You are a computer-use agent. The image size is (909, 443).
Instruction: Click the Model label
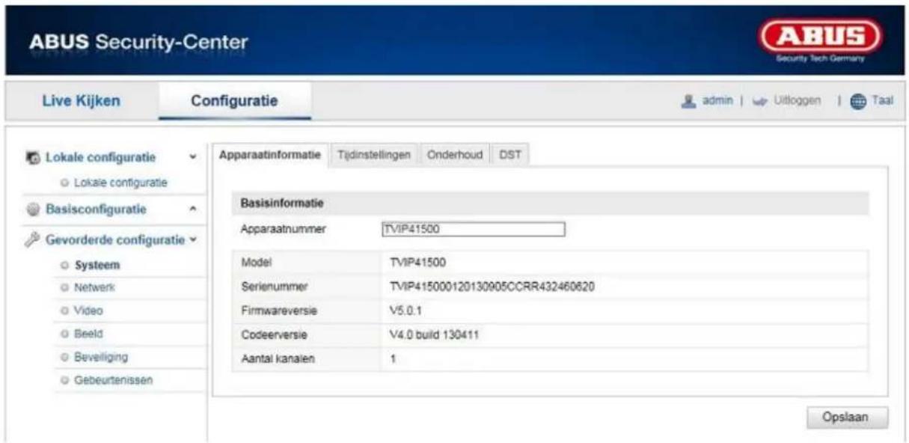[x=255, y=264]
